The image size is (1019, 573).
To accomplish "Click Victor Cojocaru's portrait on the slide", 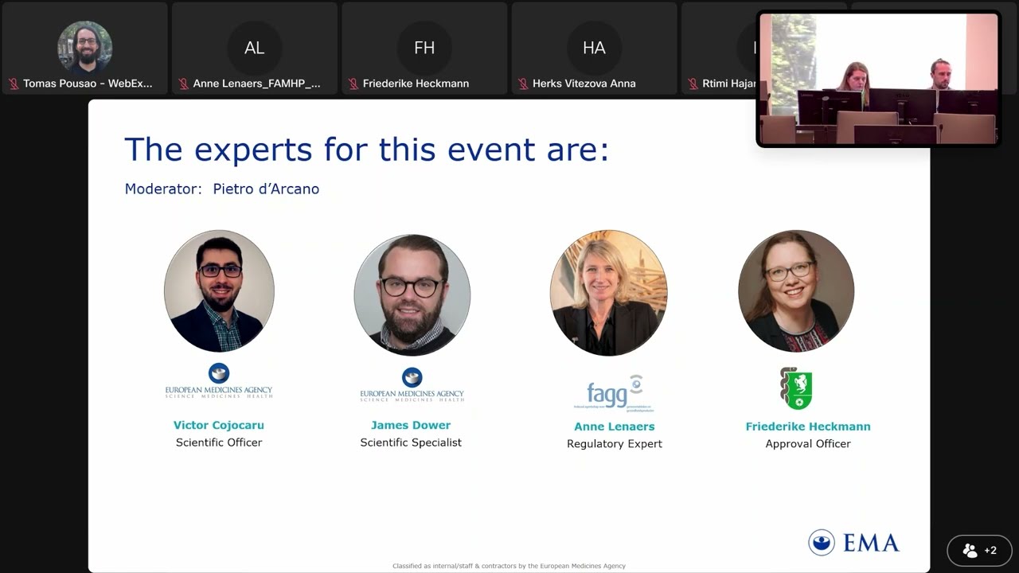I will coord(219,291).
